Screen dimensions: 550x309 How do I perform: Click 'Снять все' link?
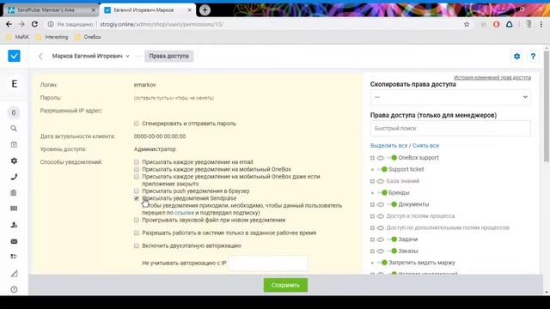[x=426, y=145]
